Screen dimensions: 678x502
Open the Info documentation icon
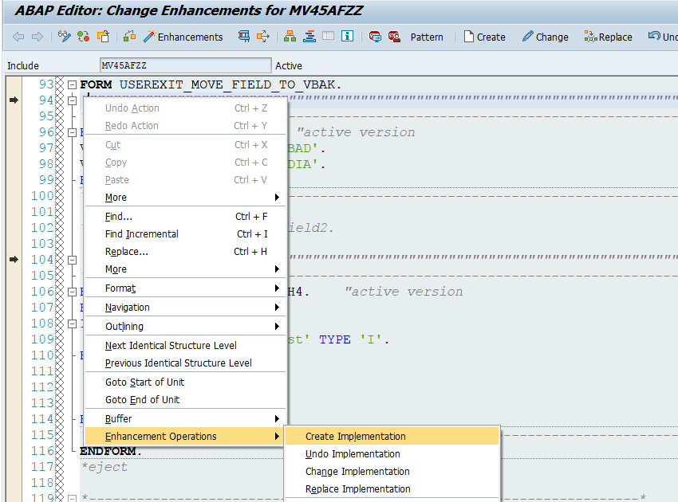(346, 36)
